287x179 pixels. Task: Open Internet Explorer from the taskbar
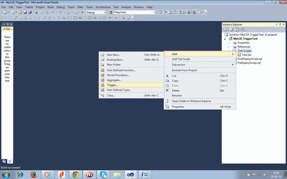click(20, 174)
